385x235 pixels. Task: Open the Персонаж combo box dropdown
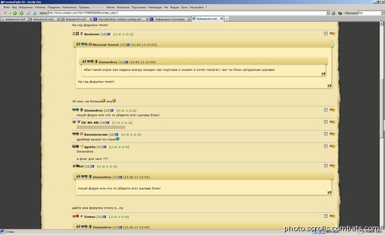pos(382,13)
